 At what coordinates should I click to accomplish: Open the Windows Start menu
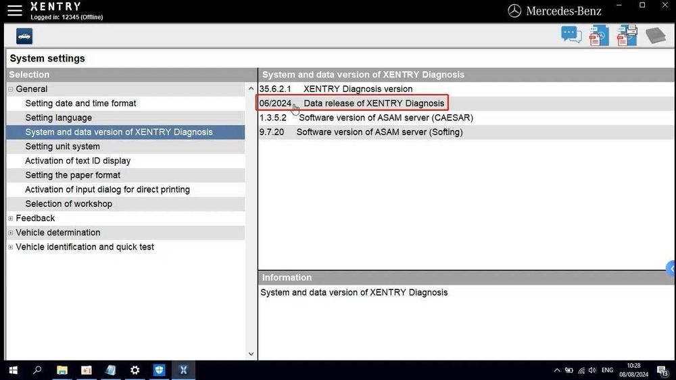(14, 370)
